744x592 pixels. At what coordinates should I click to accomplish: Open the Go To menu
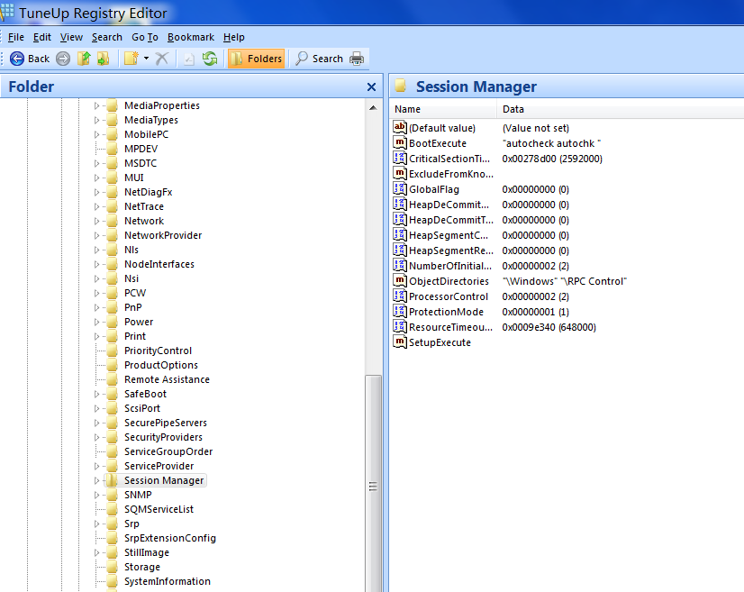145,37
